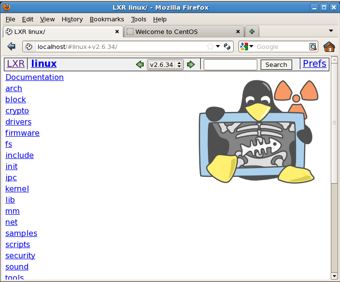Open the kernel directory link
Screen dimensions: 340x282
(17, 189)
